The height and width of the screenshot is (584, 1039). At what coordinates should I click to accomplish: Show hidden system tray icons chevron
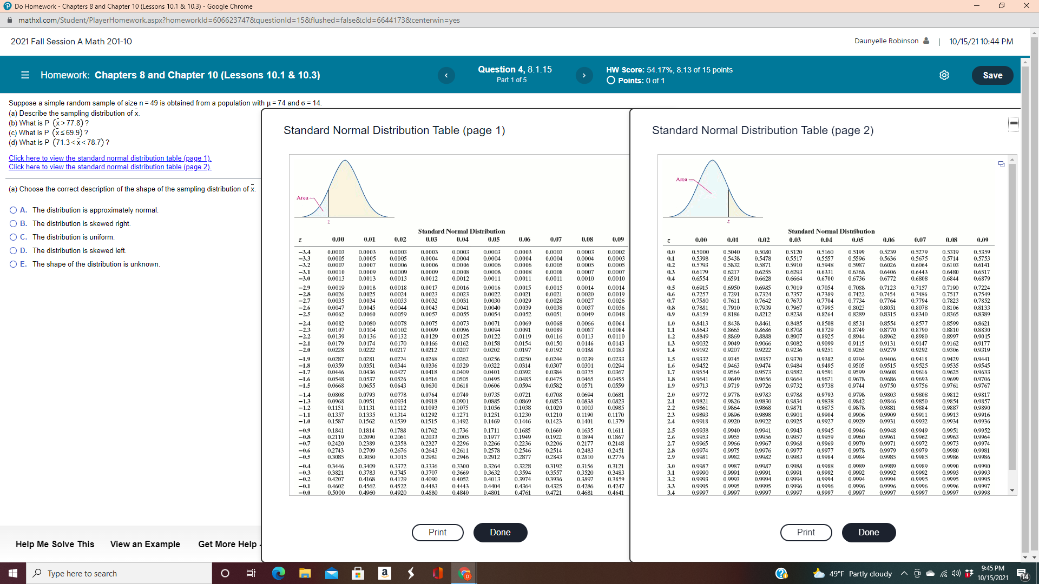click(904, 573)
